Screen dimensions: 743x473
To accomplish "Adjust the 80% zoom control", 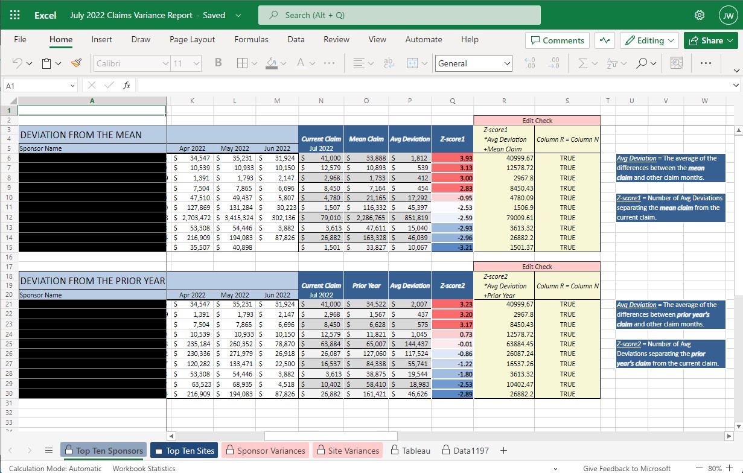I will click(715, 468).
